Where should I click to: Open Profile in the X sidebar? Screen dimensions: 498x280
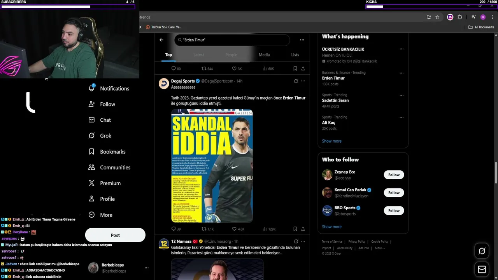tap(102, 199)
